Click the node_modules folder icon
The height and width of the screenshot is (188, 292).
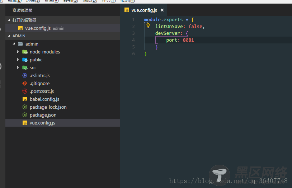coord(25,52)
